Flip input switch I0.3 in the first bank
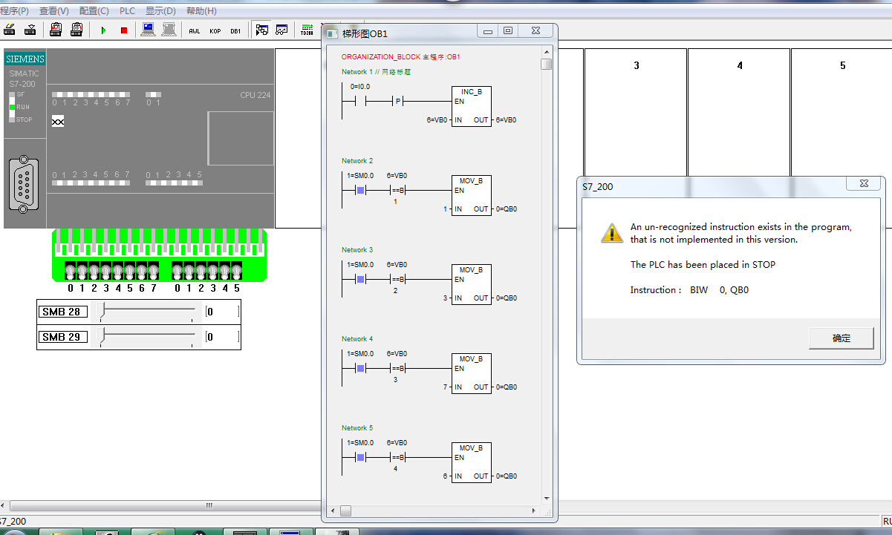This screenshot has width=892, height=535. click(105, 271)
